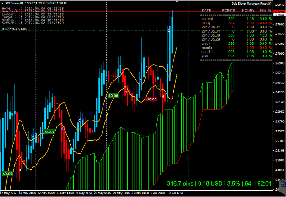The width and height of the screenshot is (286, 197).
Task: Select the Gold Digger Martingale Robot label
Action: point(249,4)
